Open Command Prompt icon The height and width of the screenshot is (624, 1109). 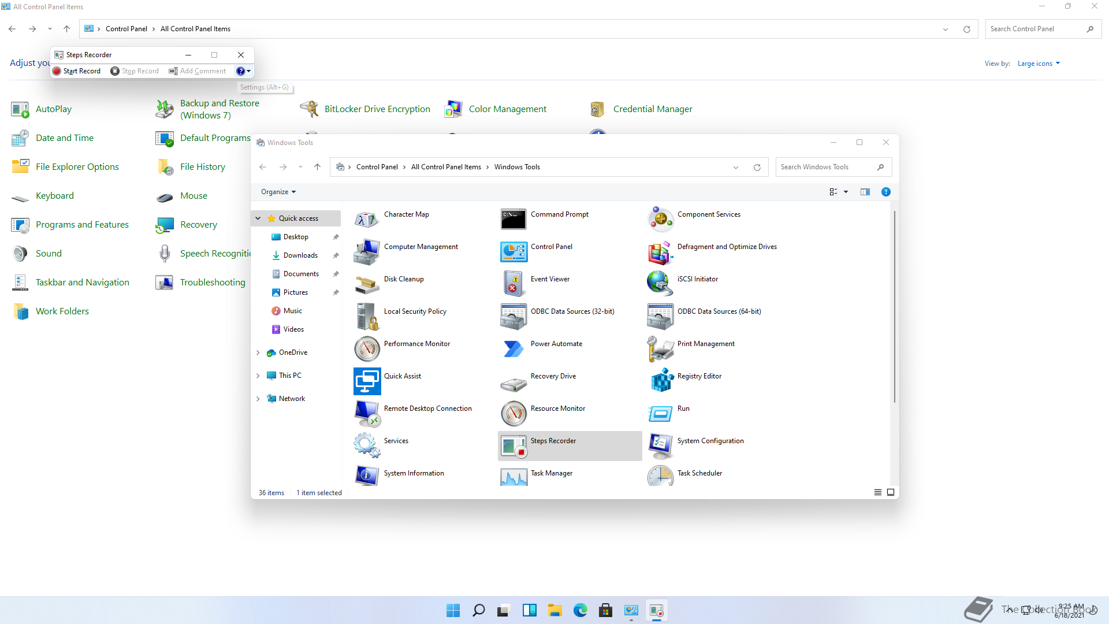point(513,220)
